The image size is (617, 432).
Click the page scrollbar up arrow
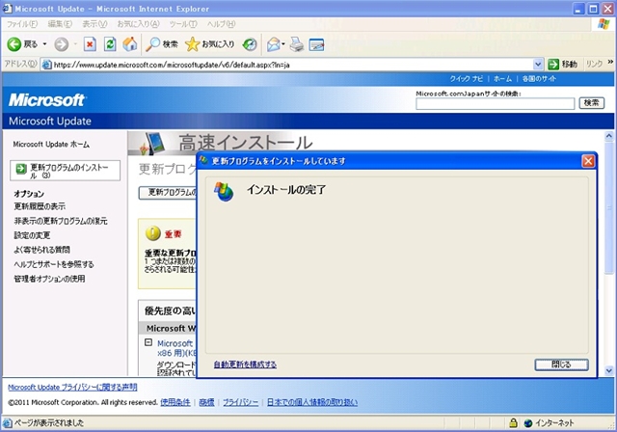[x=608, y=136]
